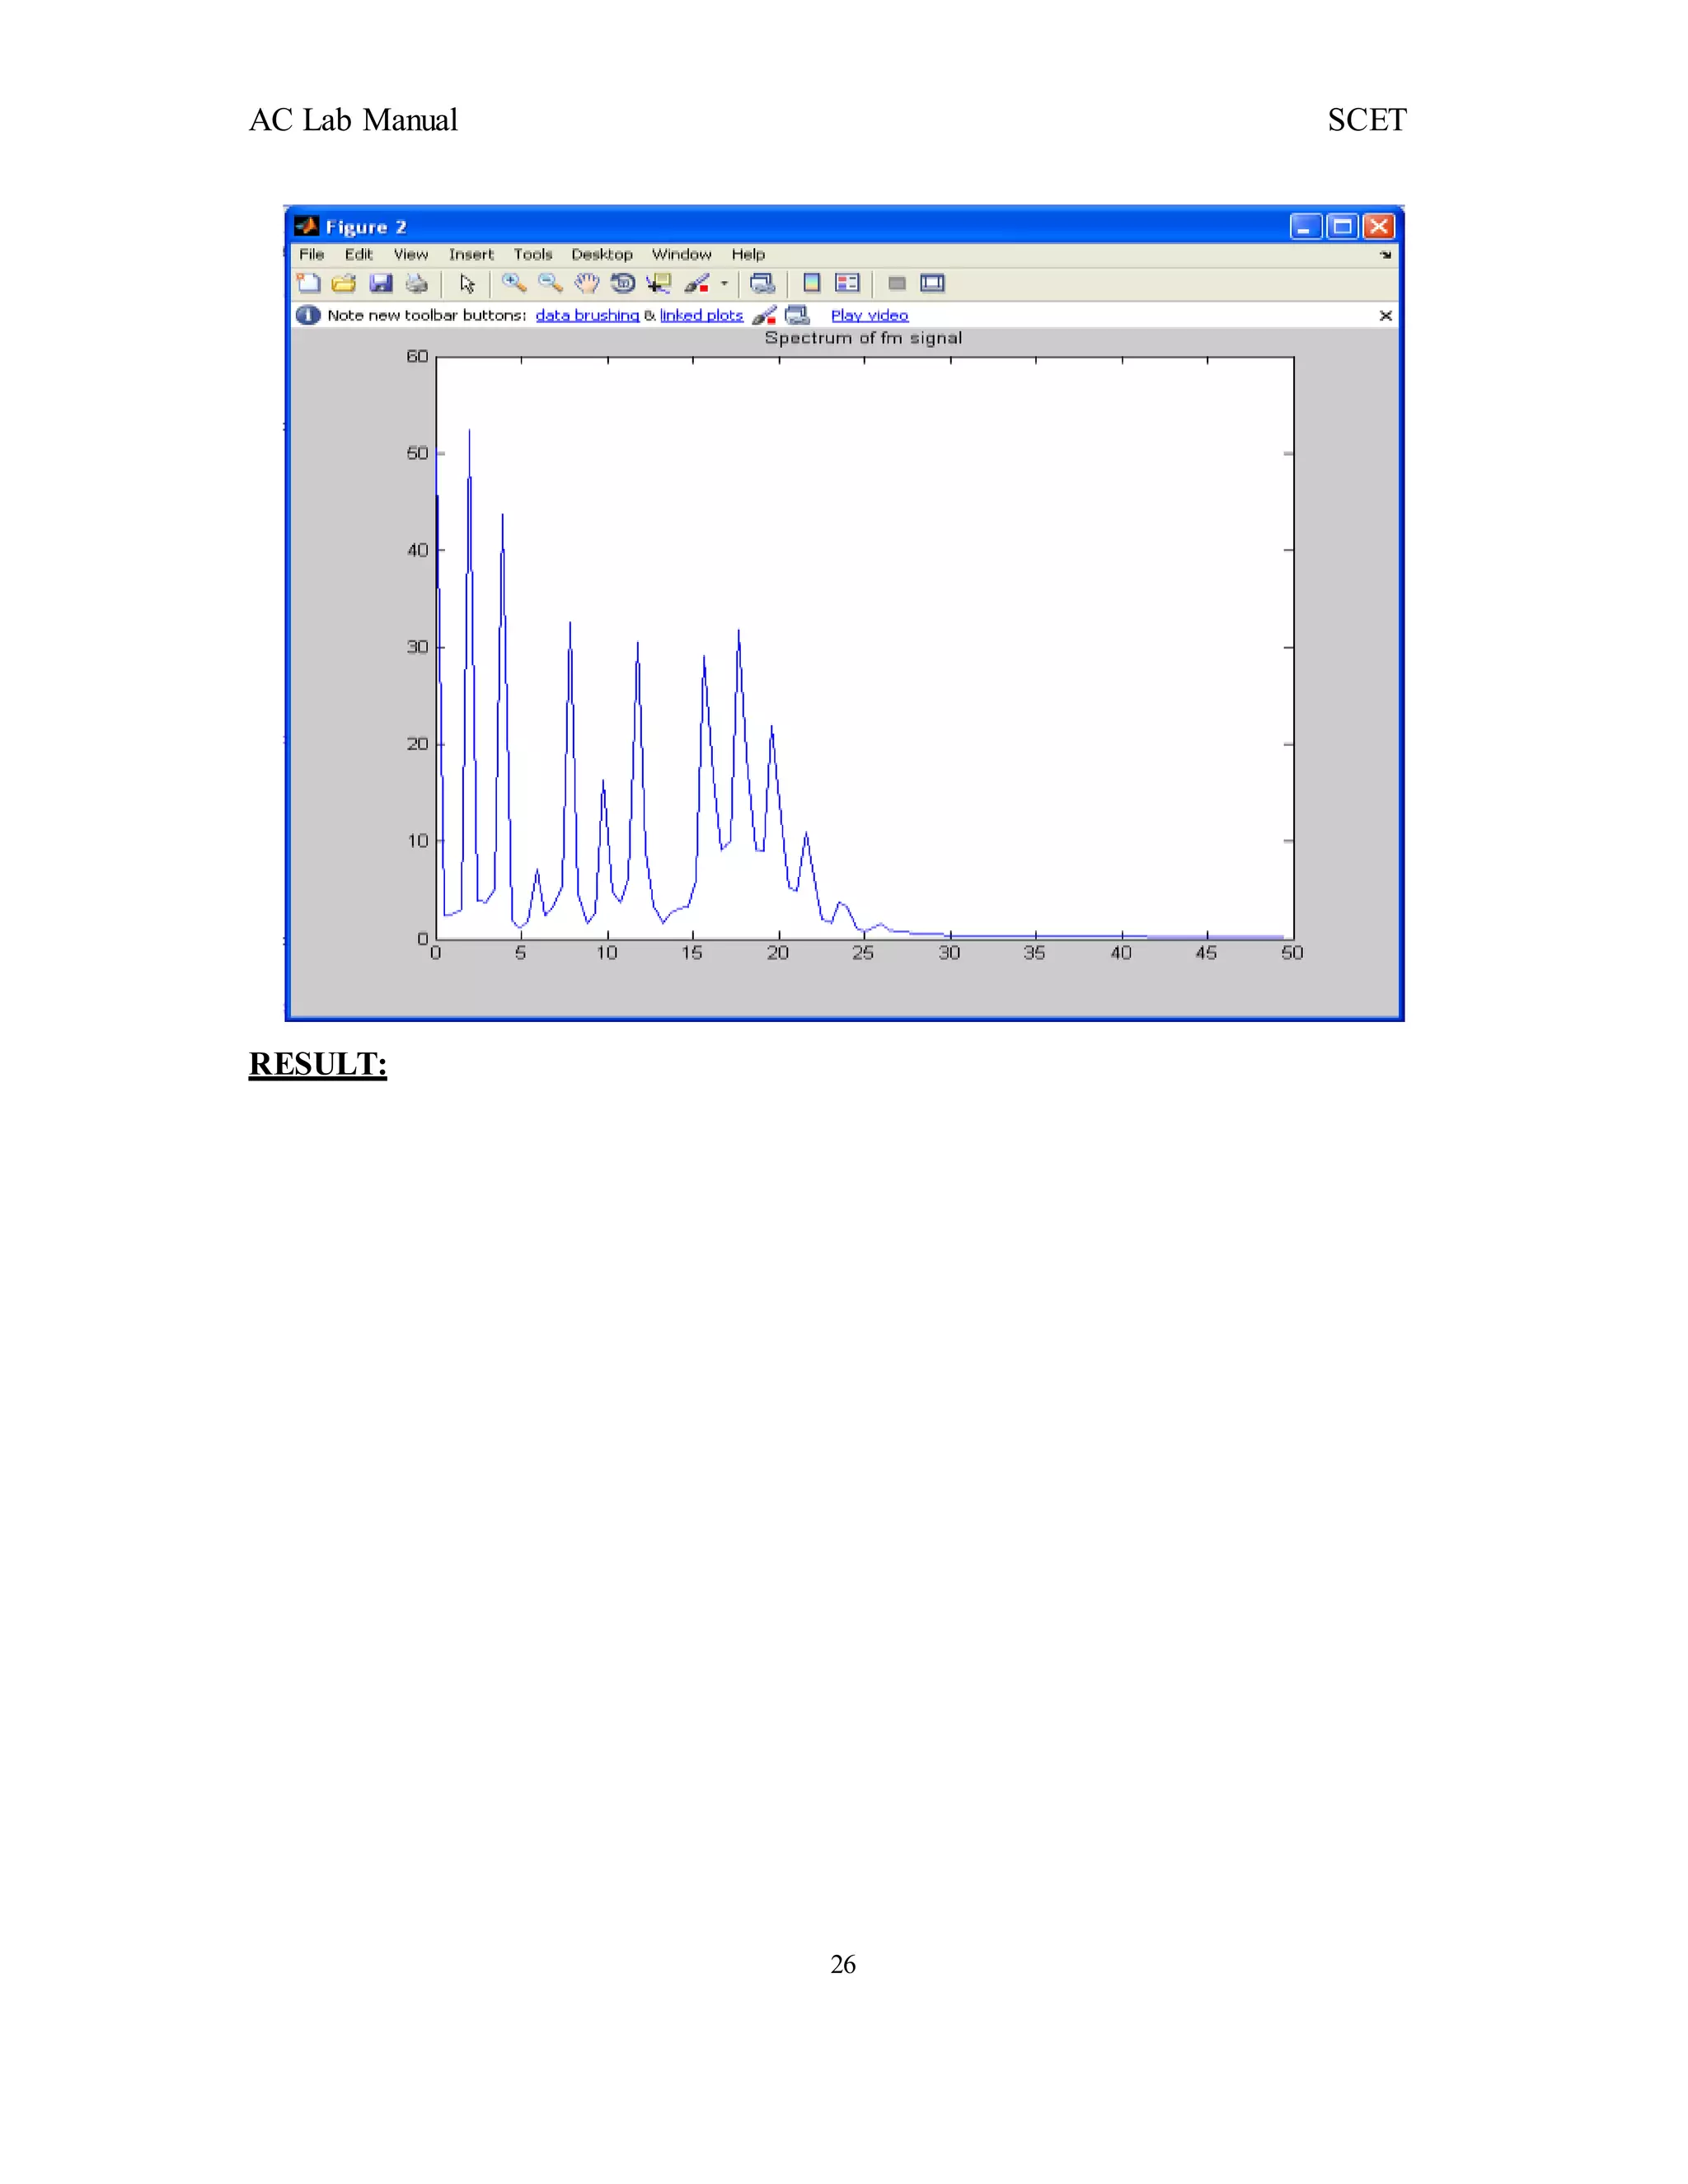Insert a legend using toolbar icon
Screen dimensions: 1688x2184
tap(847, 284)
